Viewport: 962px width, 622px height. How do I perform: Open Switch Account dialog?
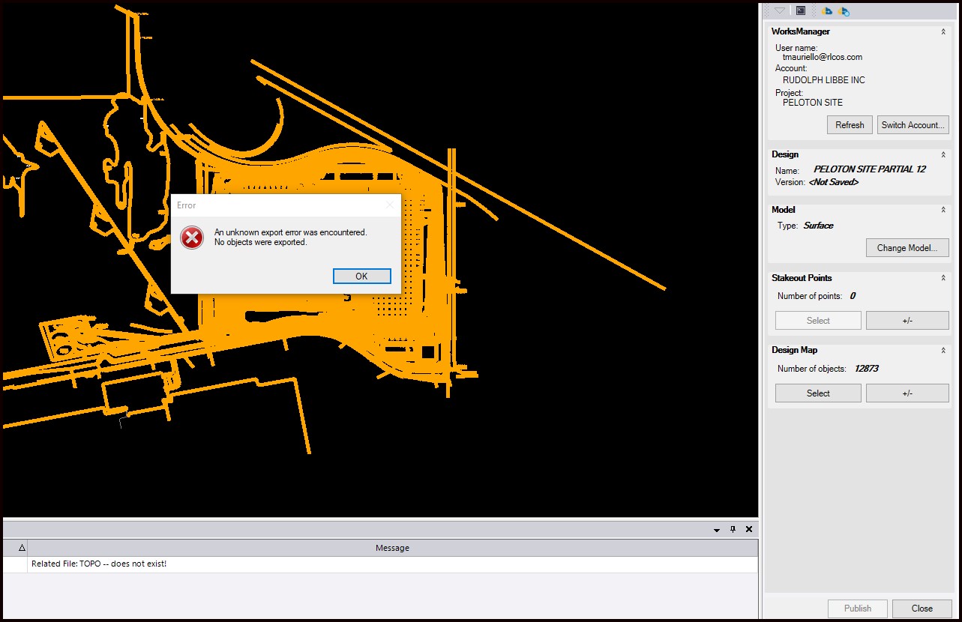point(913,124)
